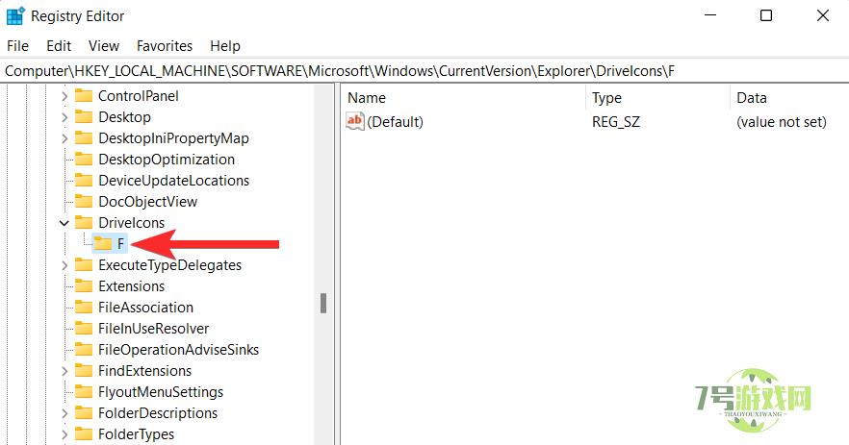Select the ExecuteTypeDelegates key label
849x445 pixels.
click(170, 265)
